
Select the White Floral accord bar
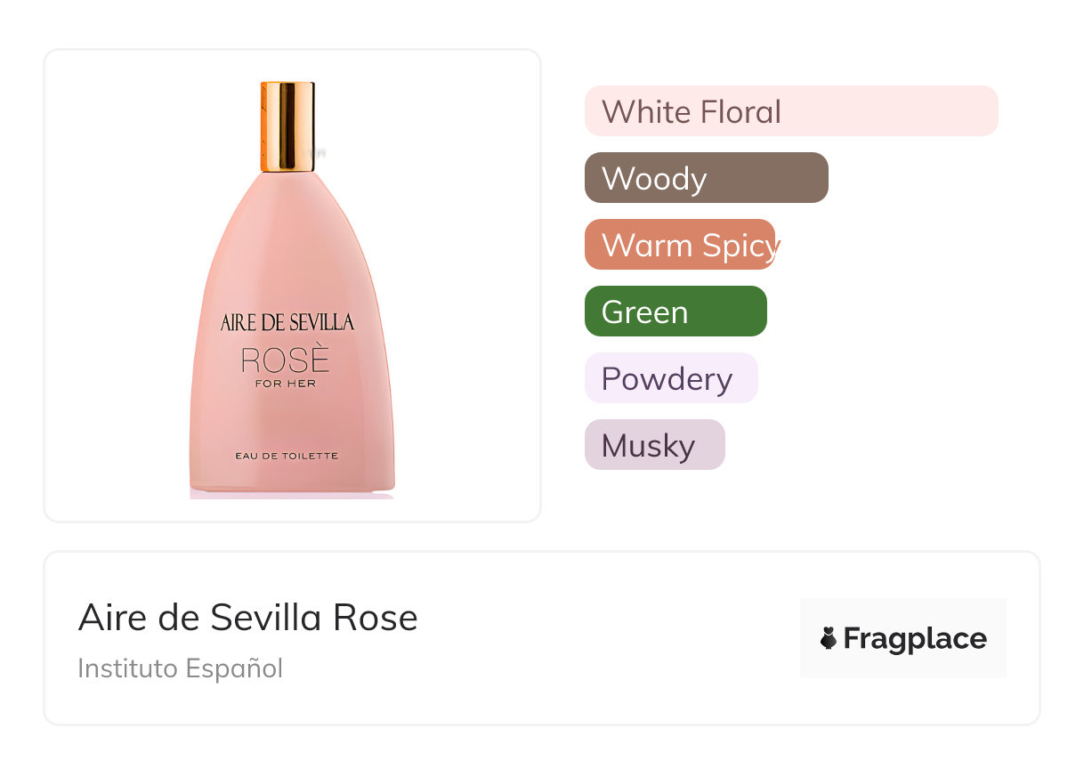point(790,111)
